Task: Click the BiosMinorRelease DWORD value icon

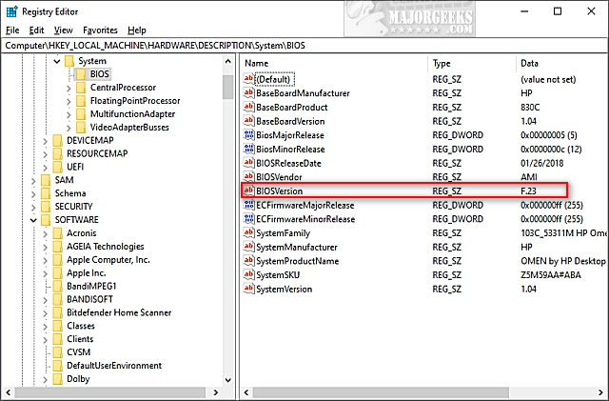Action: pyautogui.click(x=248, y=149)
